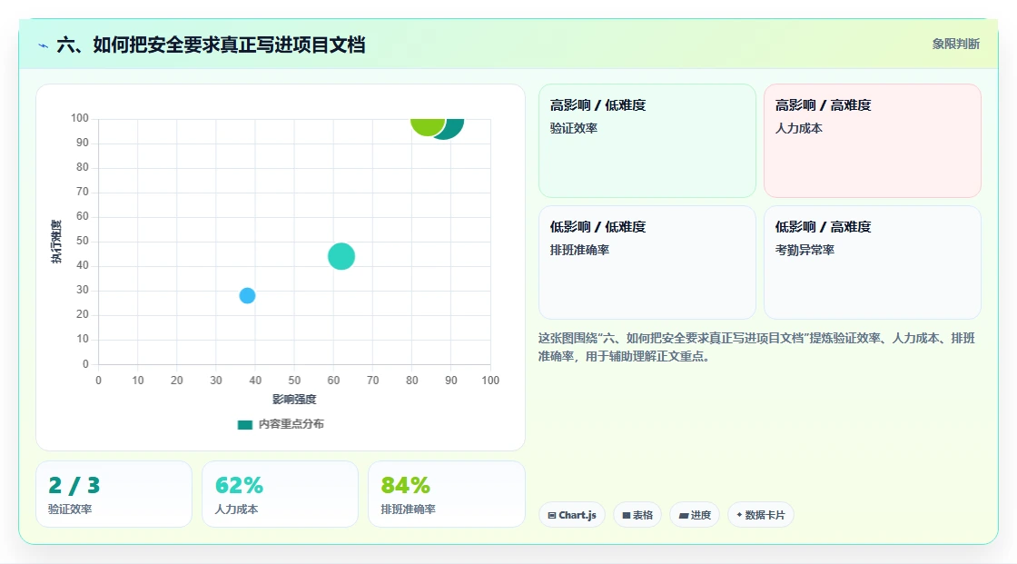Click the 象限判断 label in header
Screen dimensions: 1017x564
pos(955,45)
